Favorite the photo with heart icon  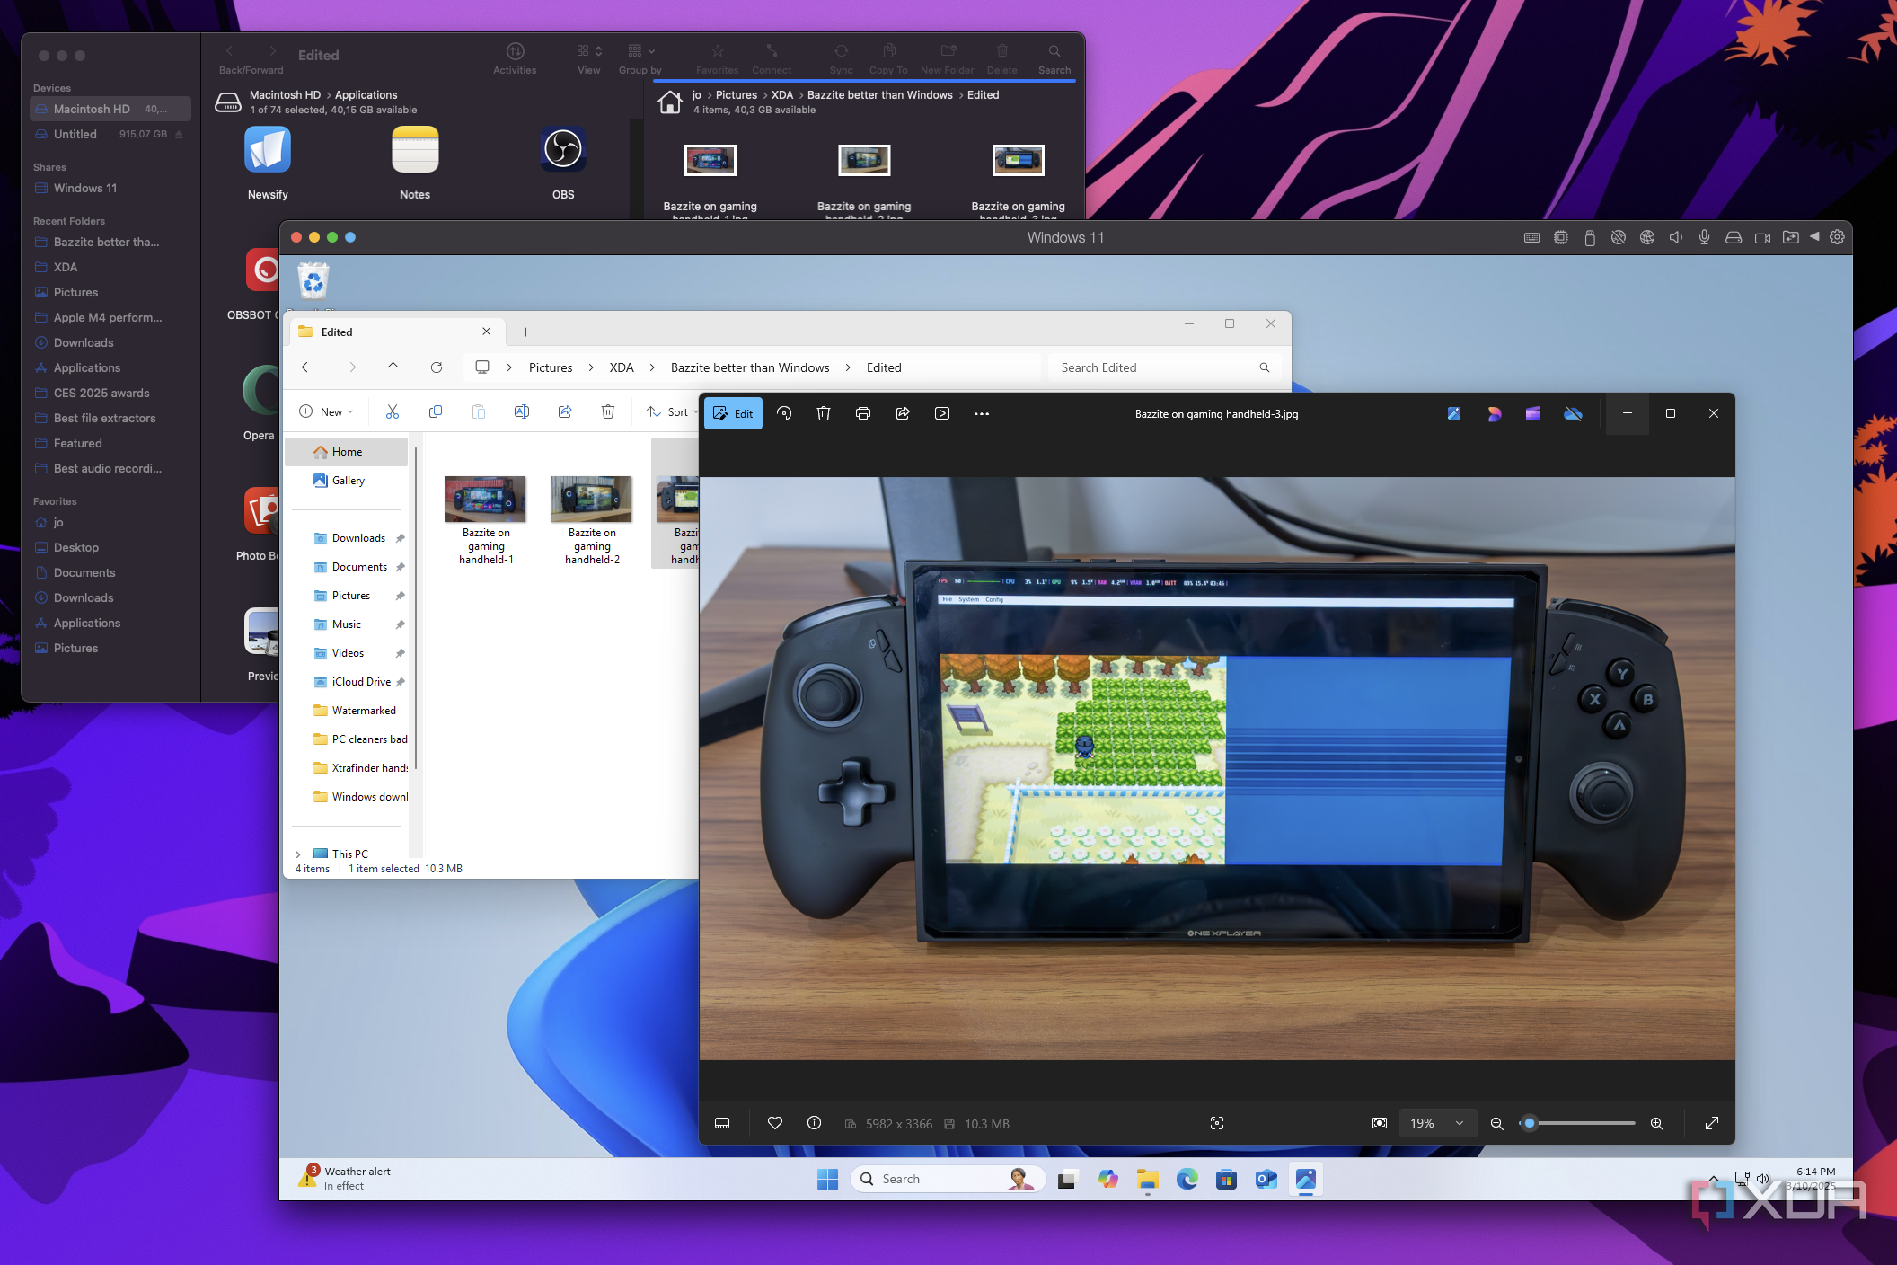(775, 1123)
